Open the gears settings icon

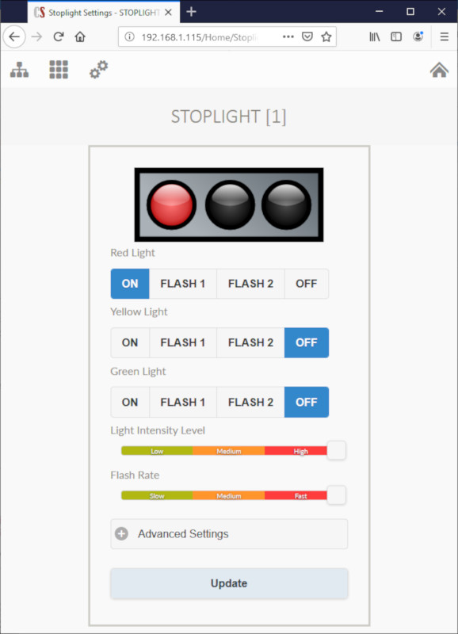pos(98,70)
